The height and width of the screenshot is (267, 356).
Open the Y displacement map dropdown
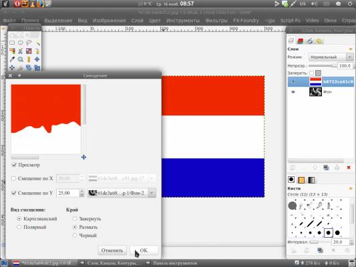(x=122, y=193)
